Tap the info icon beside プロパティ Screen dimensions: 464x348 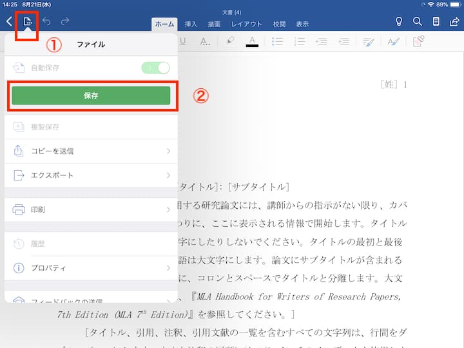(x=19, y=268)
